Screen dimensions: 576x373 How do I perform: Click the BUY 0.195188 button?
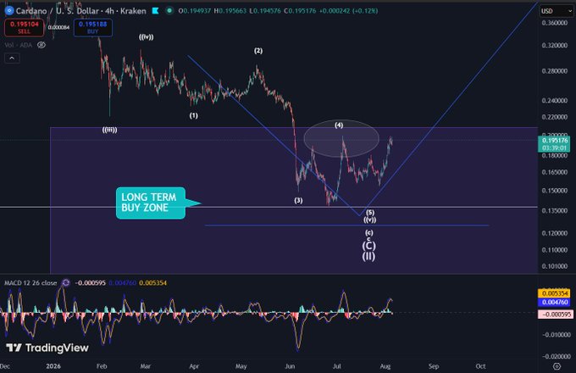pyautogui.click(x=93, y=28)
